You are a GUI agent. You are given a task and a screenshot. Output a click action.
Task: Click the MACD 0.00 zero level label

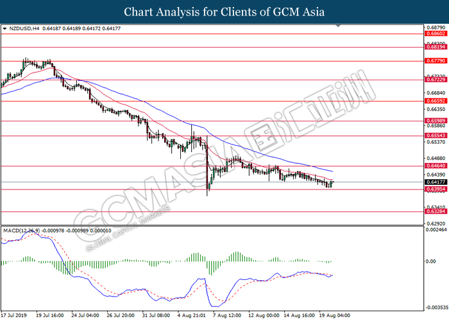click(431, 261)
